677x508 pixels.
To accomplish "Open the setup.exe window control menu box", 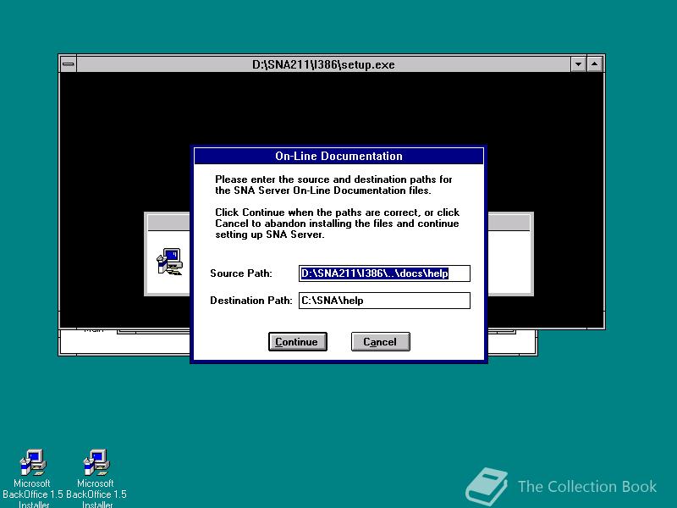I will (x=69, y=64).
